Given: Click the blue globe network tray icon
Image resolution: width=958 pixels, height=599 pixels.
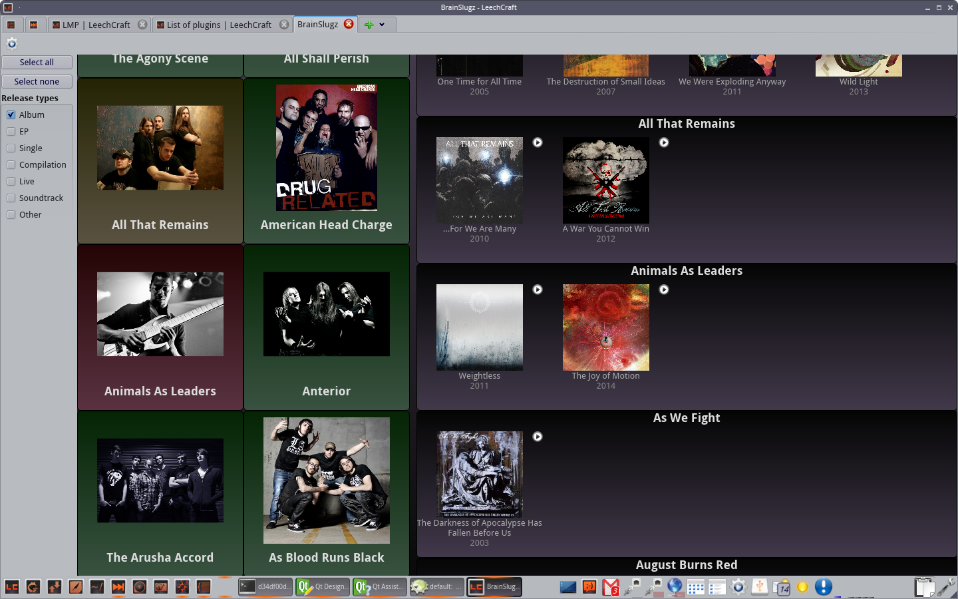Looking at the screenshot, I should click(x=675, y=586).
